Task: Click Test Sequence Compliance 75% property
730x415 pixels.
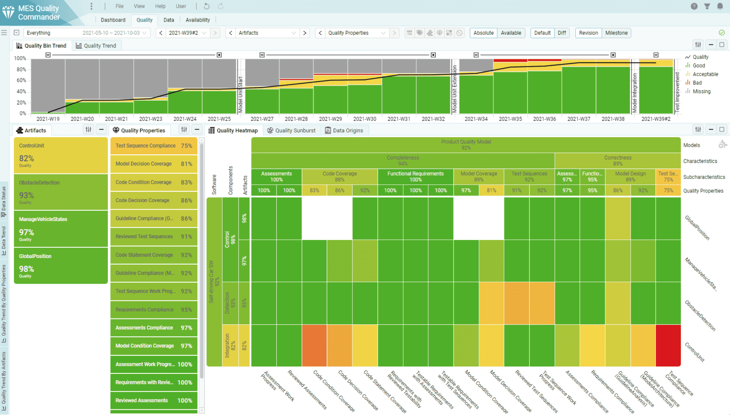Action: [154, 146]
